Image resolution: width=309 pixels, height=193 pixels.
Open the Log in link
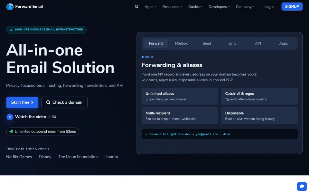tap(269, 7)
